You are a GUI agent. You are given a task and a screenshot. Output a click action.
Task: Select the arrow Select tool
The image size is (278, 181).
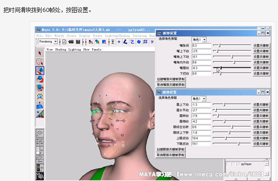[x=40, y=53]
